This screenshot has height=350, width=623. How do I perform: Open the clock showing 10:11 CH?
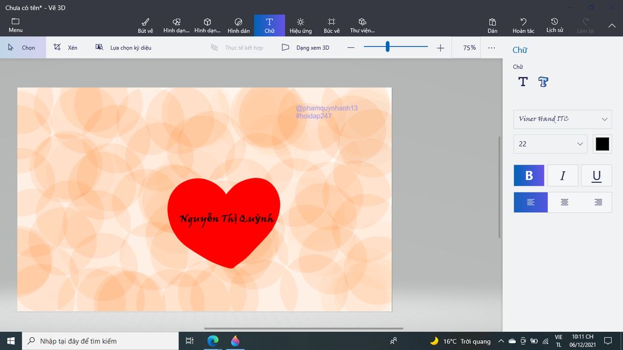pos(582,341)
